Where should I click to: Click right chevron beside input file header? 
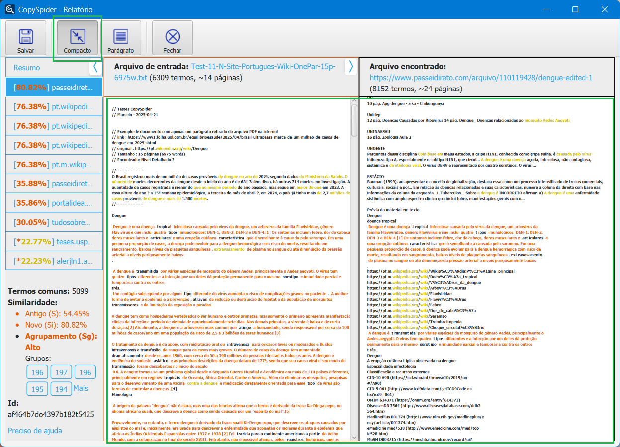pos(351,67)
